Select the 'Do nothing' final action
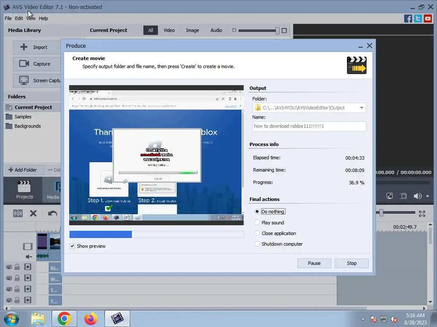Image resolution: width=437 pixels, height=327 pixels. coord(257,212)
